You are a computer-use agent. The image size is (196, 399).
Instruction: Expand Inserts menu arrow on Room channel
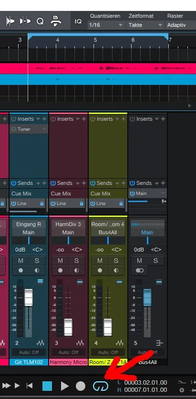[117, 119]
